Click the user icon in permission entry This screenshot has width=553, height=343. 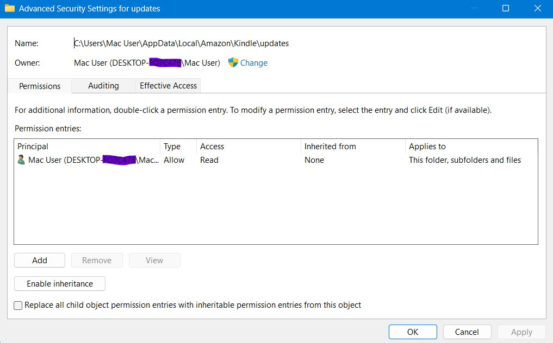22,160
